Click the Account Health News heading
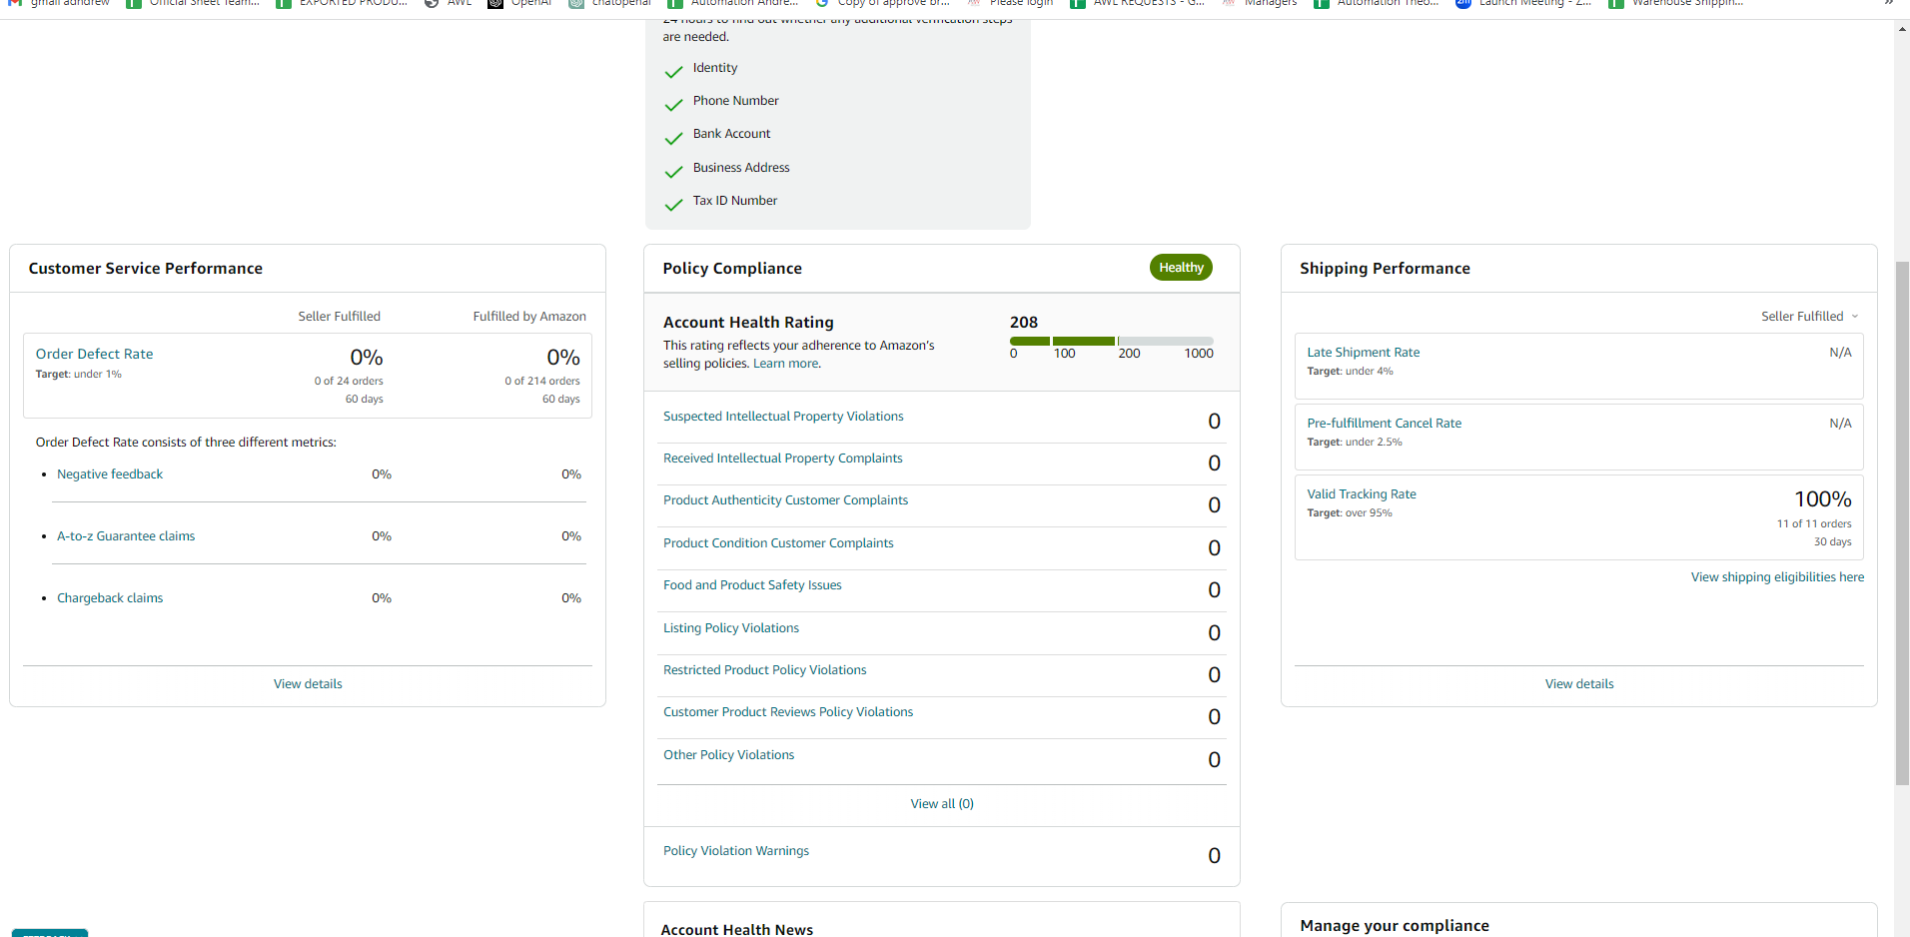 [737, 929]
